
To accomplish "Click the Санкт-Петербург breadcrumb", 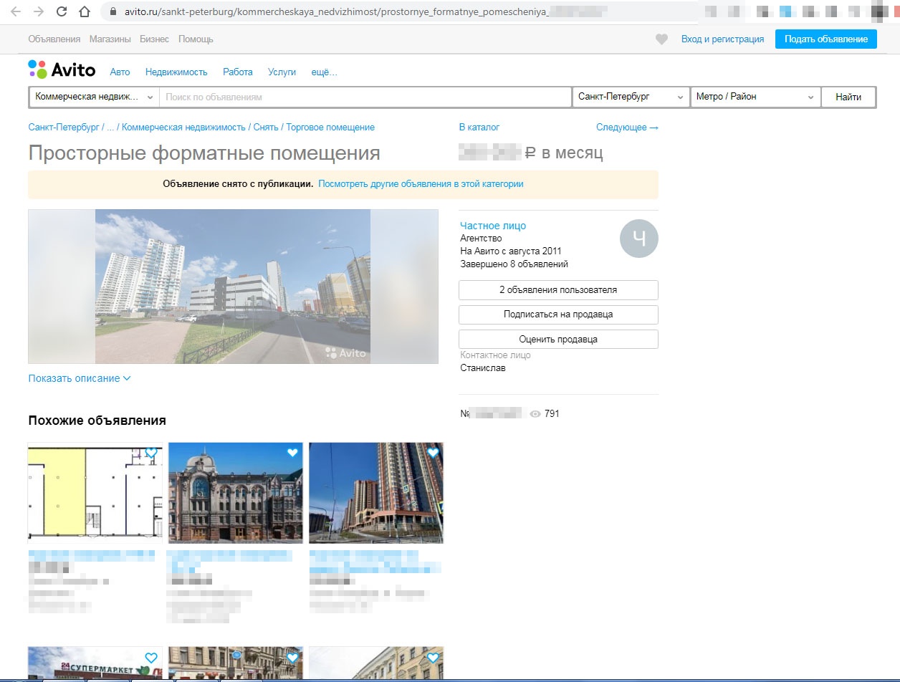I will [64, 127].
